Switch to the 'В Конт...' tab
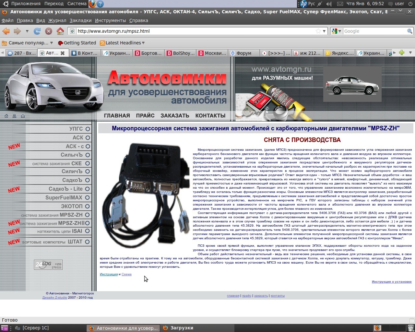Image resolution: width=415 pixels, height=332 pixels. (84, 53)
